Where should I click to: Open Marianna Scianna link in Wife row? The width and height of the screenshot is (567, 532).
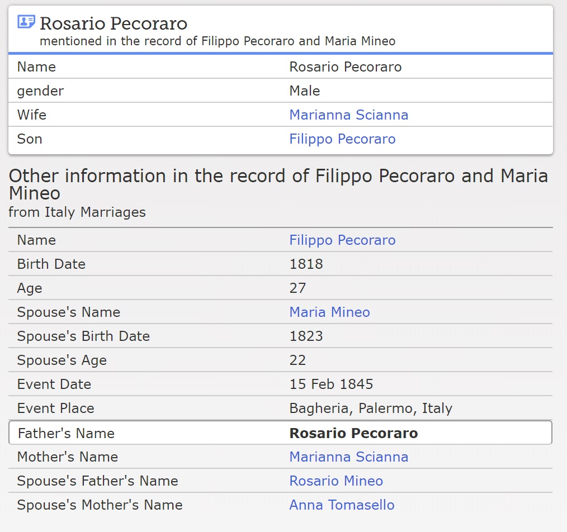click(348, 115)
